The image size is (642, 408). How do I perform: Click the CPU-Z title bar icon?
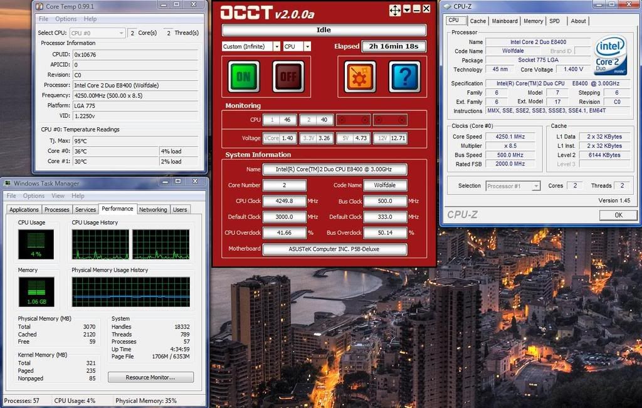click(448, 6)
